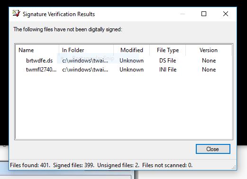Click the DS File type cell
This screenshot has height=179, width=247.
click(x=168, y=61)
